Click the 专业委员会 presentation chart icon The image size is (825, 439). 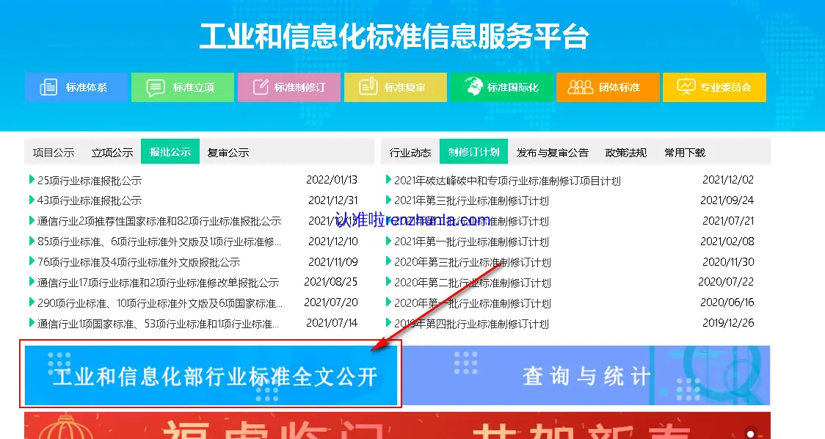[686, 87]
